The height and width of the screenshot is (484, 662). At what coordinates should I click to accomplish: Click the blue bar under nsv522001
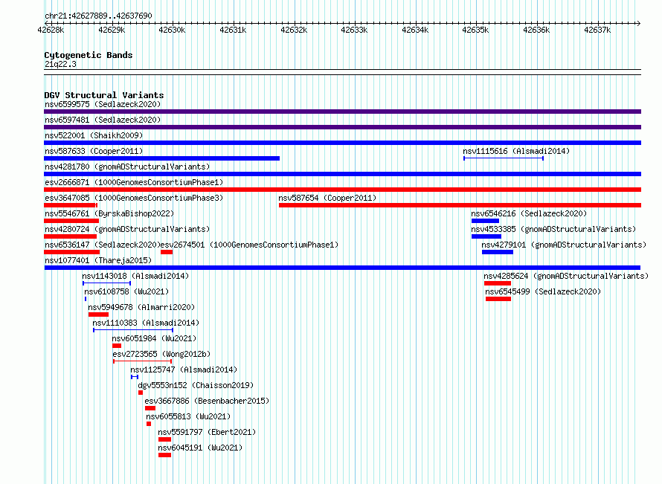(x=342, y=143)
